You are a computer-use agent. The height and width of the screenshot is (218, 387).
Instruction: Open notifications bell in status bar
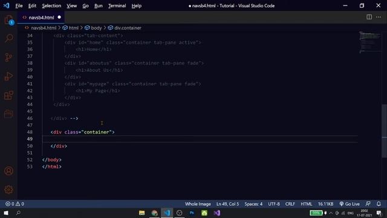[x=379, y=204]
